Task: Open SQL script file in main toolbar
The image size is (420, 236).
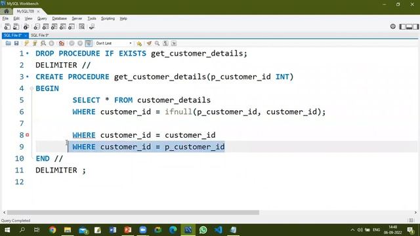Action: pos(16,26)
